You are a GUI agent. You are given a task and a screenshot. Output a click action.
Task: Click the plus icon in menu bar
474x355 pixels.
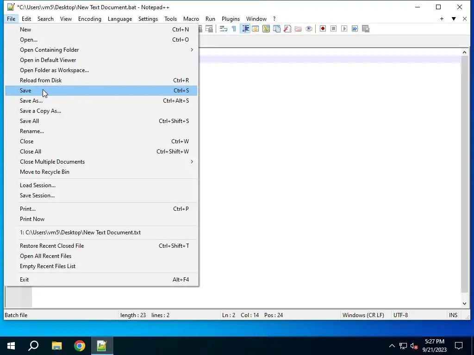442,18
